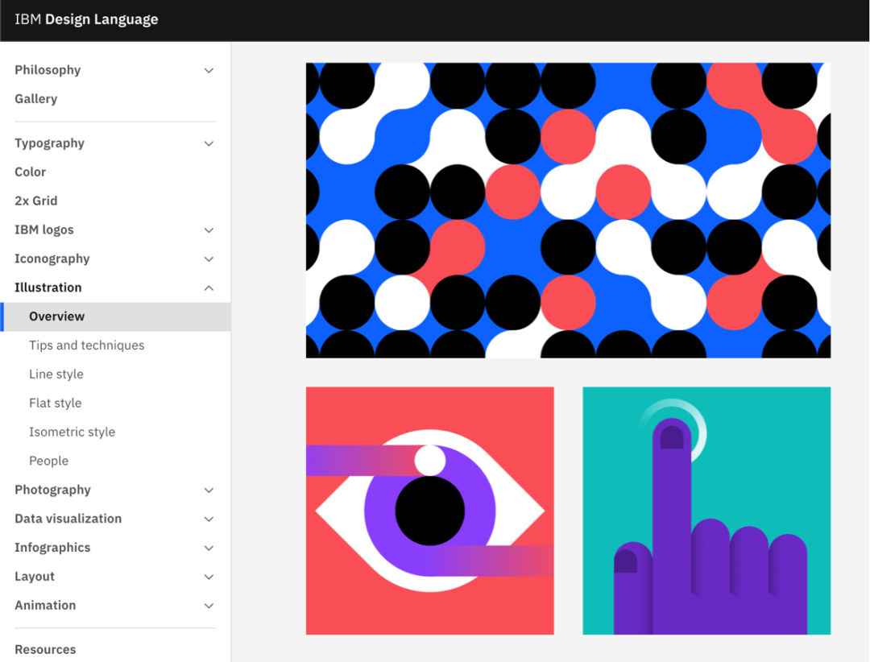Expand the Photography chevron
The width and height of the screenshot is (870, 662).
[209, 490]
